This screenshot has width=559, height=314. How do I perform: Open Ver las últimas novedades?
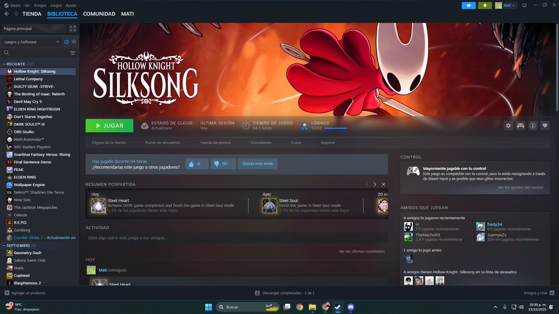(361, 251)
